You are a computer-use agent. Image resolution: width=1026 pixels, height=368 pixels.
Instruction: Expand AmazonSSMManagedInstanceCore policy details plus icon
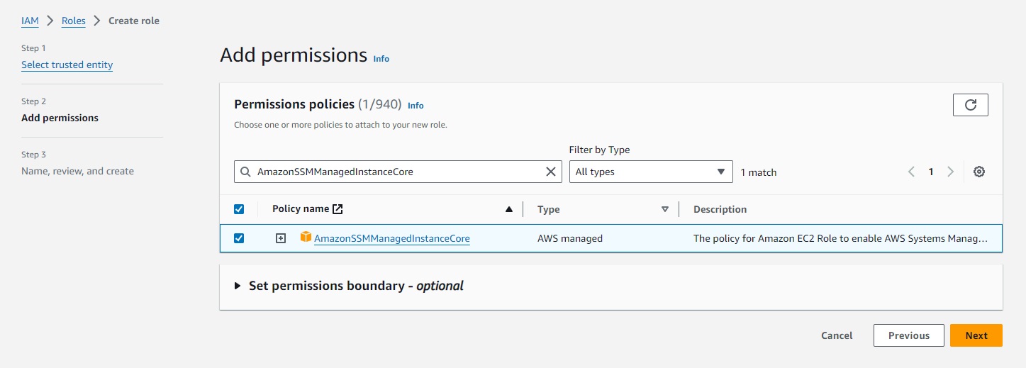tap(281, 238)
